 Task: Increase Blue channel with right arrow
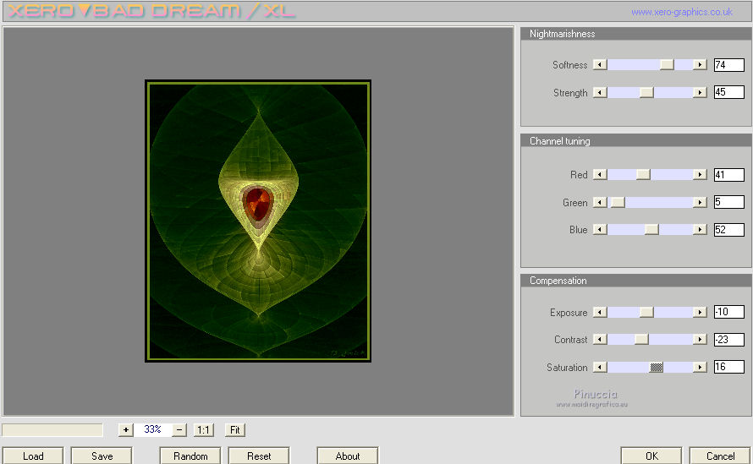[700, 229]
